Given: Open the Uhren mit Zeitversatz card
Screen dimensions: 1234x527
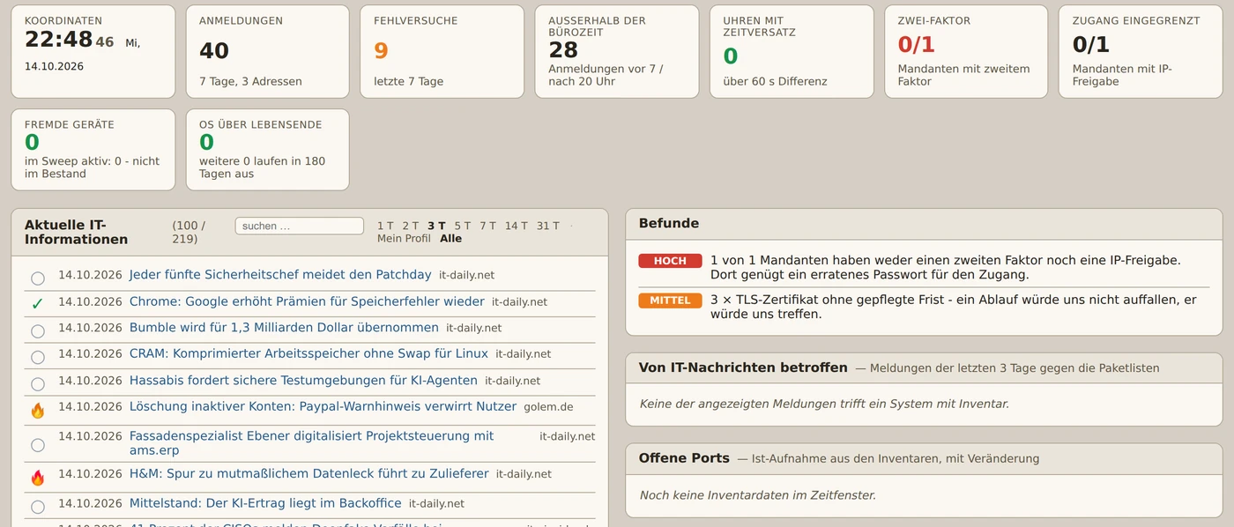Looking at the screenshot, I should click(792, 51).
